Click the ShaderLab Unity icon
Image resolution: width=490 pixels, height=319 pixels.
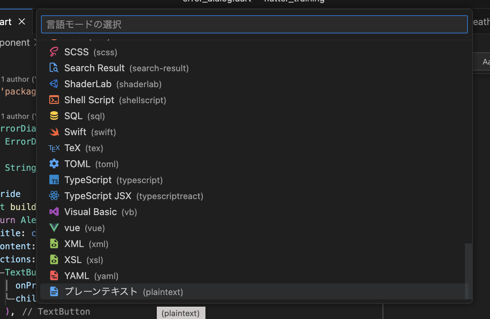[x=54, y=84]
